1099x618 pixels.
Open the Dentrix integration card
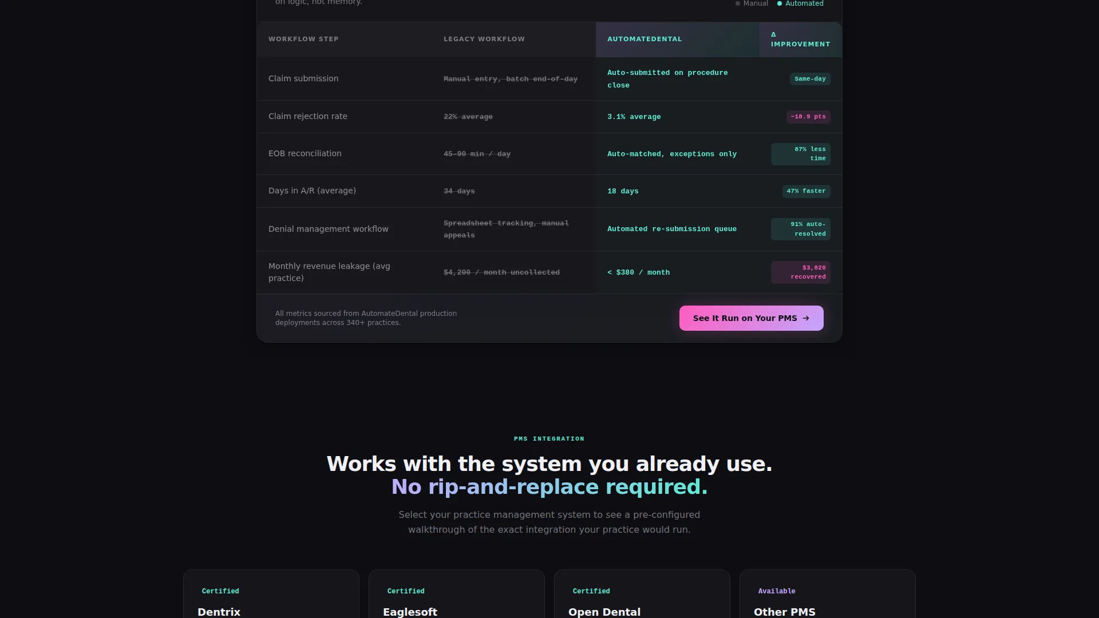coord(271,594)
